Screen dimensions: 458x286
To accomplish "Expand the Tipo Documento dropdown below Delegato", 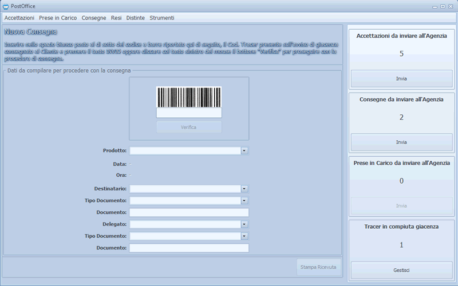I will pyautogui.click(x=244, y=236).
